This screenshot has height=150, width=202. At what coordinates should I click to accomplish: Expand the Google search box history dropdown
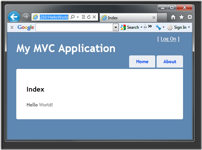tap(116, 27)
